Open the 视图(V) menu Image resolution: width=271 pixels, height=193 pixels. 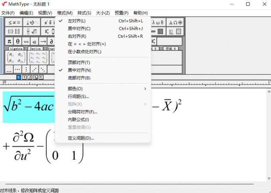[x=45, y=13]
